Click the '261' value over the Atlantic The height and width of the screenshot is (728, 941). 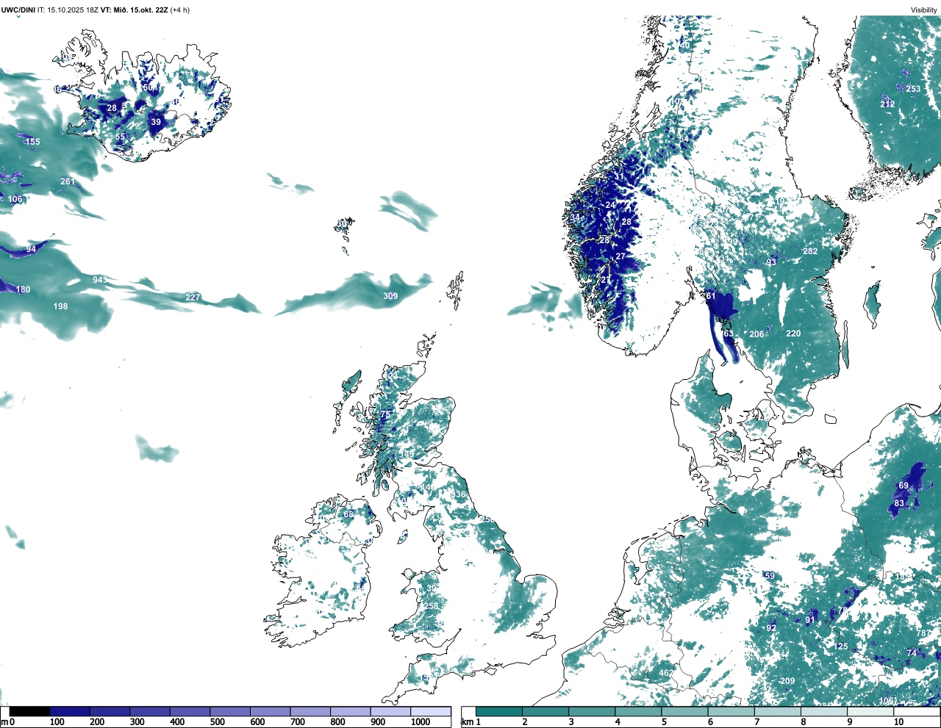[x=68, y=181]
